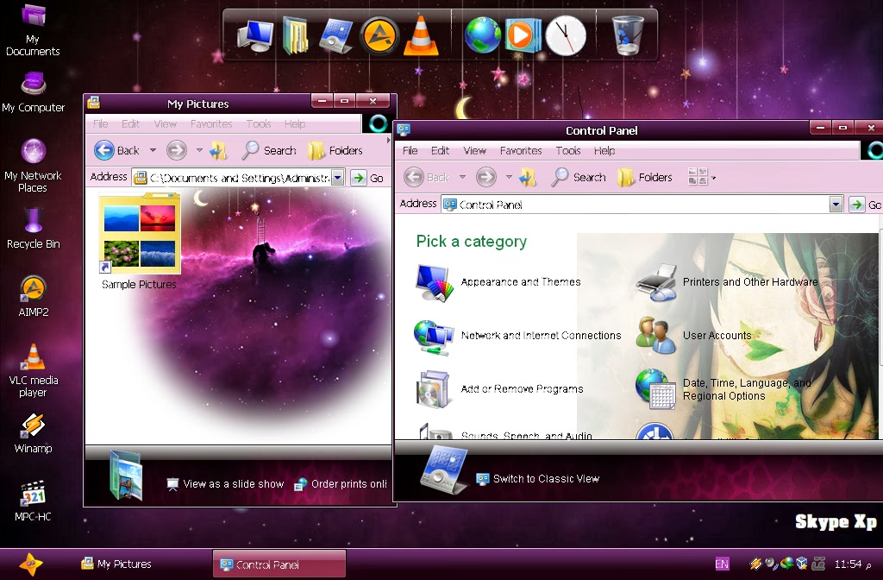Open Network and Internet Connections category

pyautogui.click(x=517, y=336)
